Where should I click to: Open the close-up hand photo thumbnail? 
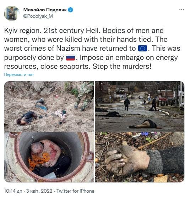tap(140, 157)
